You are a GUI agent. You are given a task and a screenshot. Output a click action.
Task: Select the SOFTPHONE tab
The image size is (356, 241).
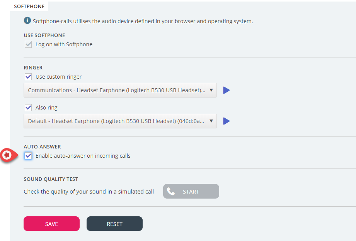[x=29, y=7]
